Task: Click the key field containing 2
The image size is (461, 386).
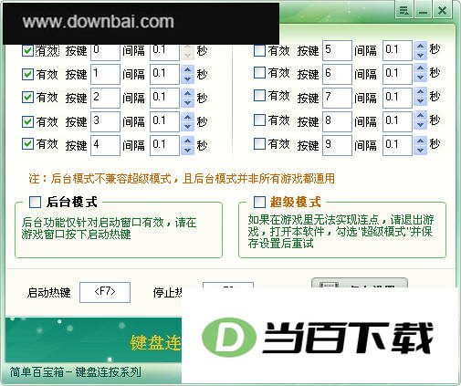Action: 105,98
